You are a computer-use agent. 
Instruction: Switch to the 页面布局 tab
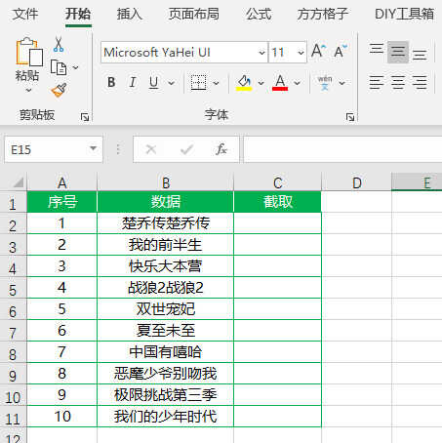tap(194, 14)
